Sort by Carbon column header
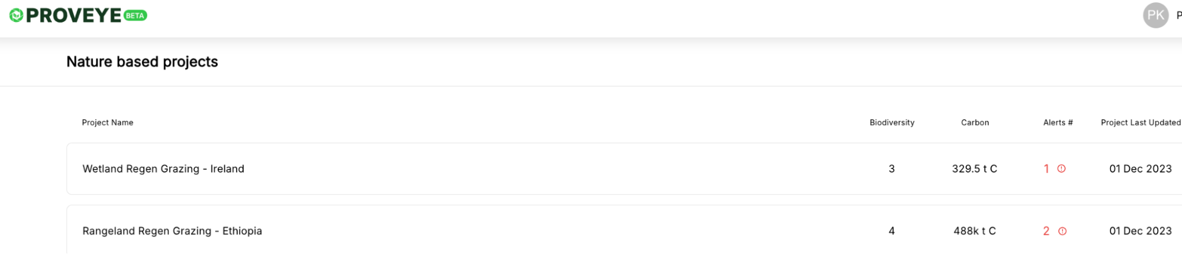Screen dimensions: 1182x254 click(974, 123)
